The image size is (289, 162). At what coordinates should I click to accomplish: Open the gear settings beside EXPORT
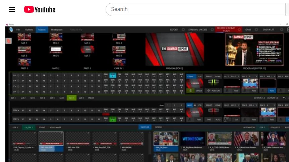[x=183, y=30]
